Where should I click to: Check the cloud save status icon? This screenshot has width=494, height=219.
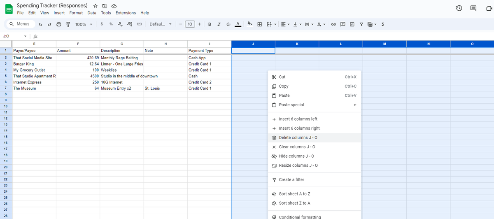click(x=114, y=6)
